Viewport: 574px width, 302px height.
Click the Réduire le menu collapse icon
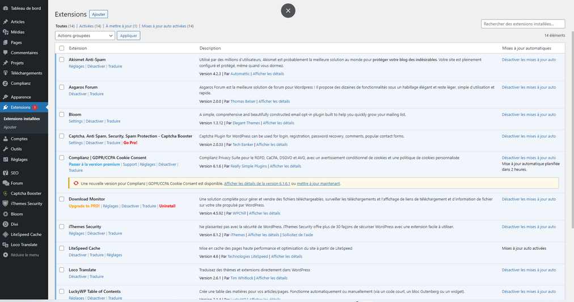[6, 255]
